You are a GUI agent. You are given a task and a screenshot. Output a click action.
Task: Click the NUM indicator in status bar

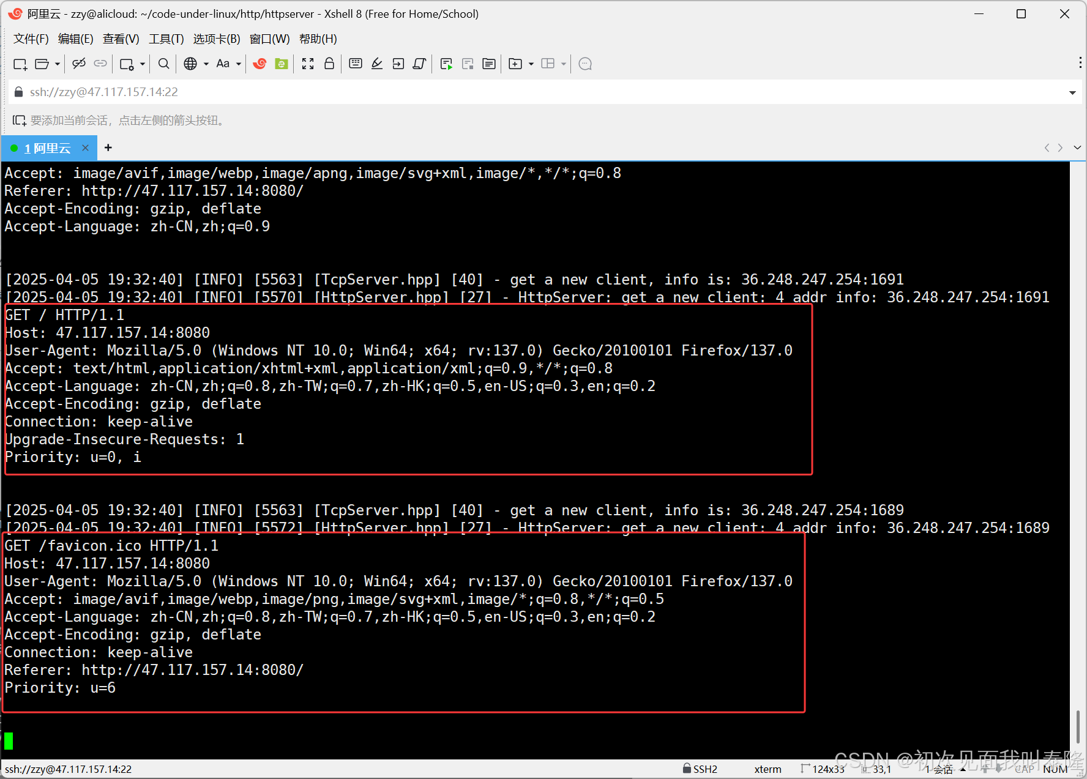coord(1055,769)
